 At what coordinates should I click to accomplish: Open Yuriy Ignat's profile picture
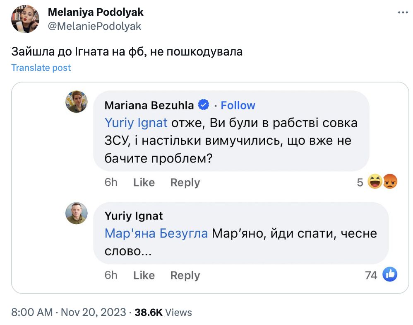click(x=77, y=213)
